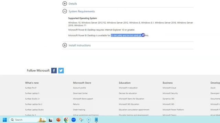Screen dimensions: 220x123
Task: Open the Windows Start menu
Action: click(5, 120)
